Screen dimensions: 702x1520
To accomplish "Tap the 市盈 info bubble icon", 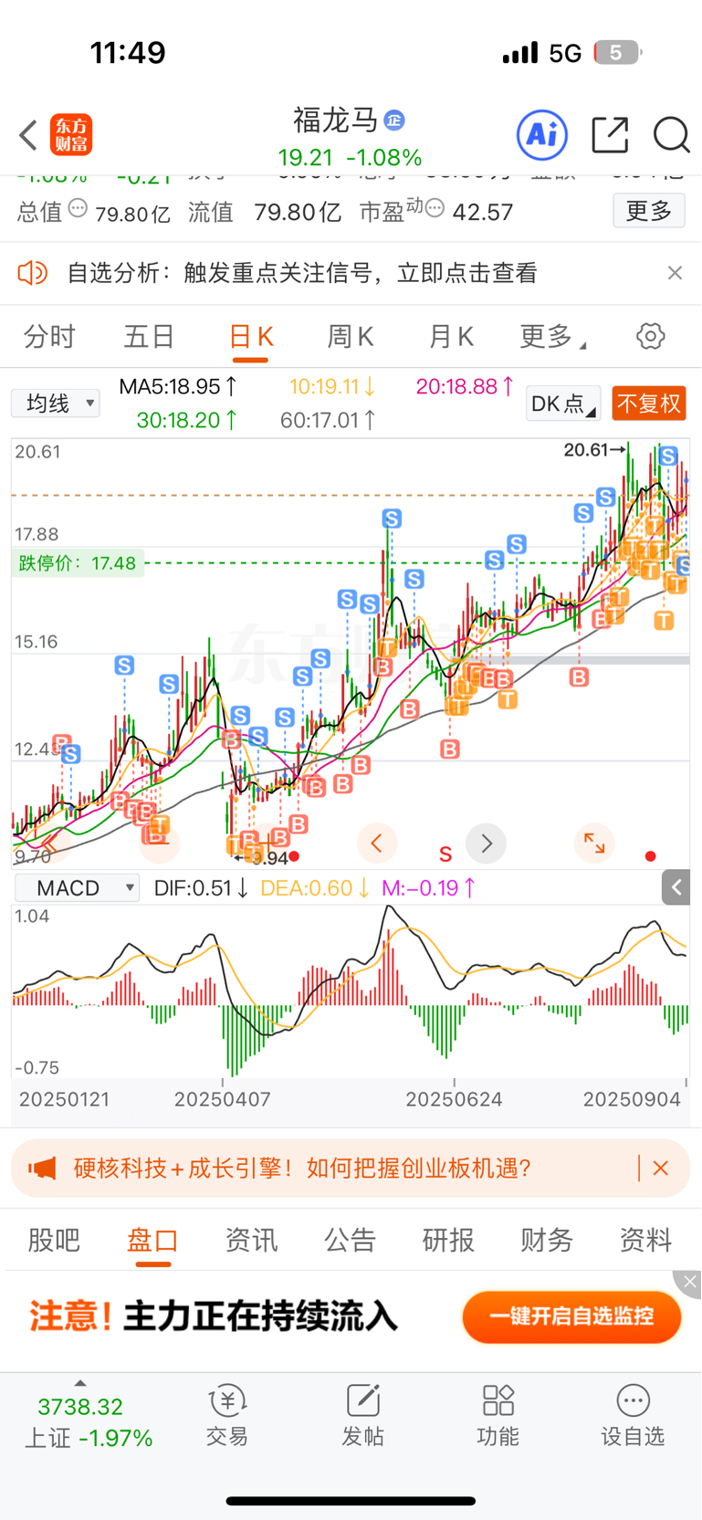I will [x=435, y=209].
